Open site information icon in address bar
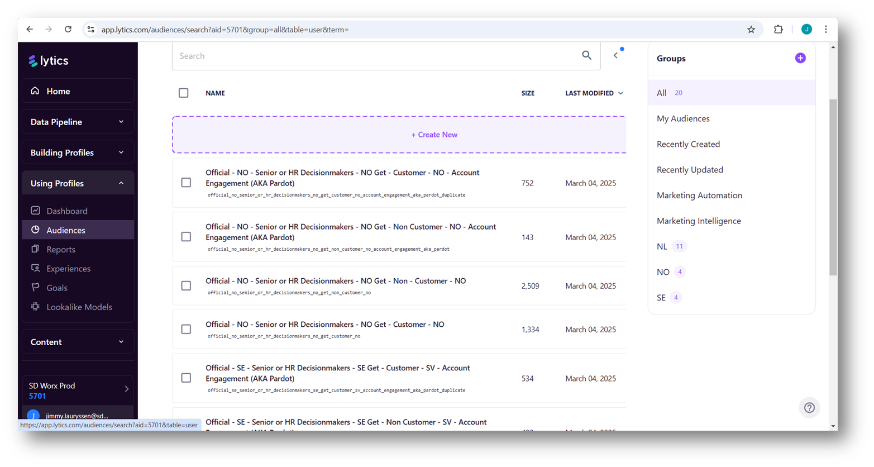The width and height of the screenshot is (874, 467). tap(91, 30)
